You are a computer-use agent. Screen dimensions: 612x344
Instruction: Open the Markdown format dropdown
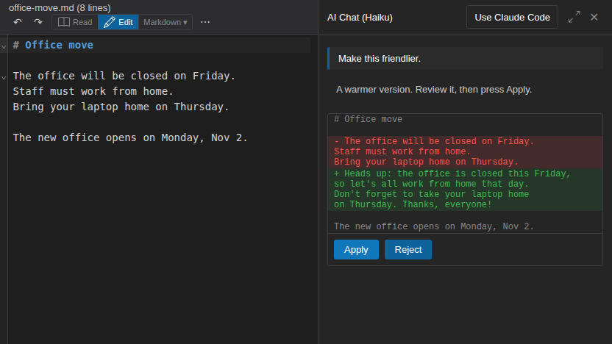pyautogui.click(x=165, y=22)
